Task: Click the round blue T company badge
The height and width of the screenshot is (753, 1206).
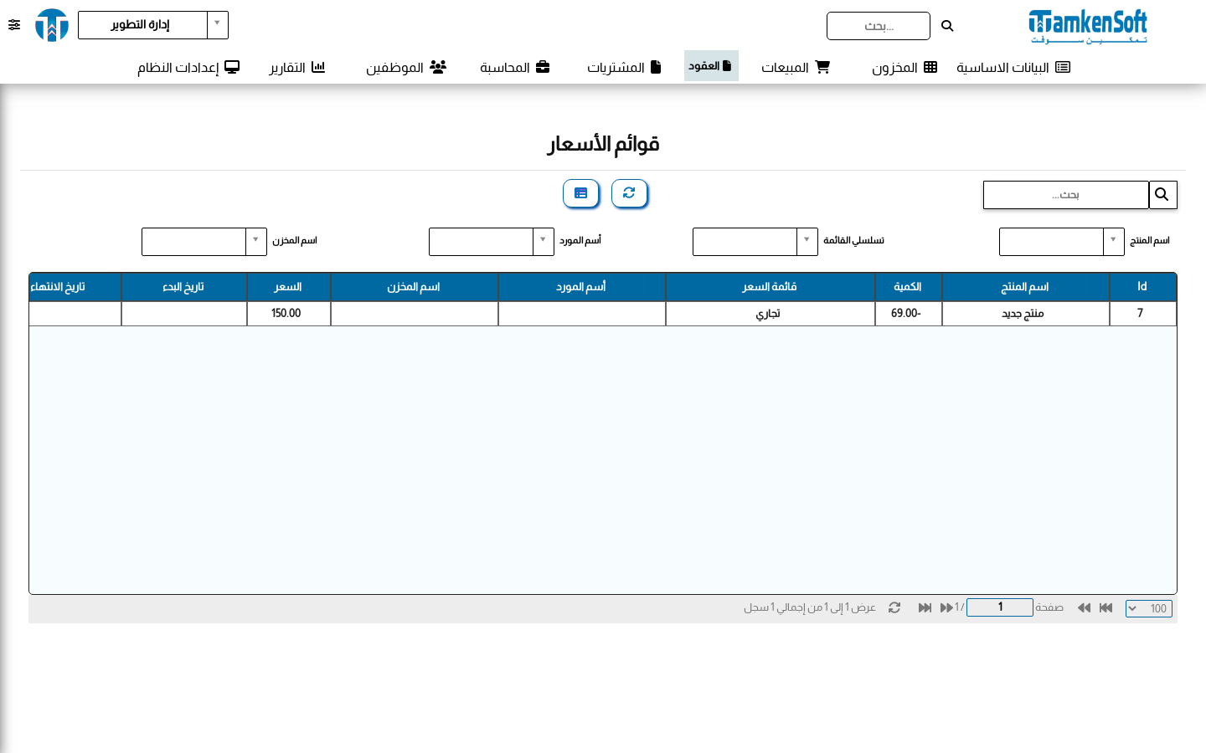Action: tap(52, 25)
